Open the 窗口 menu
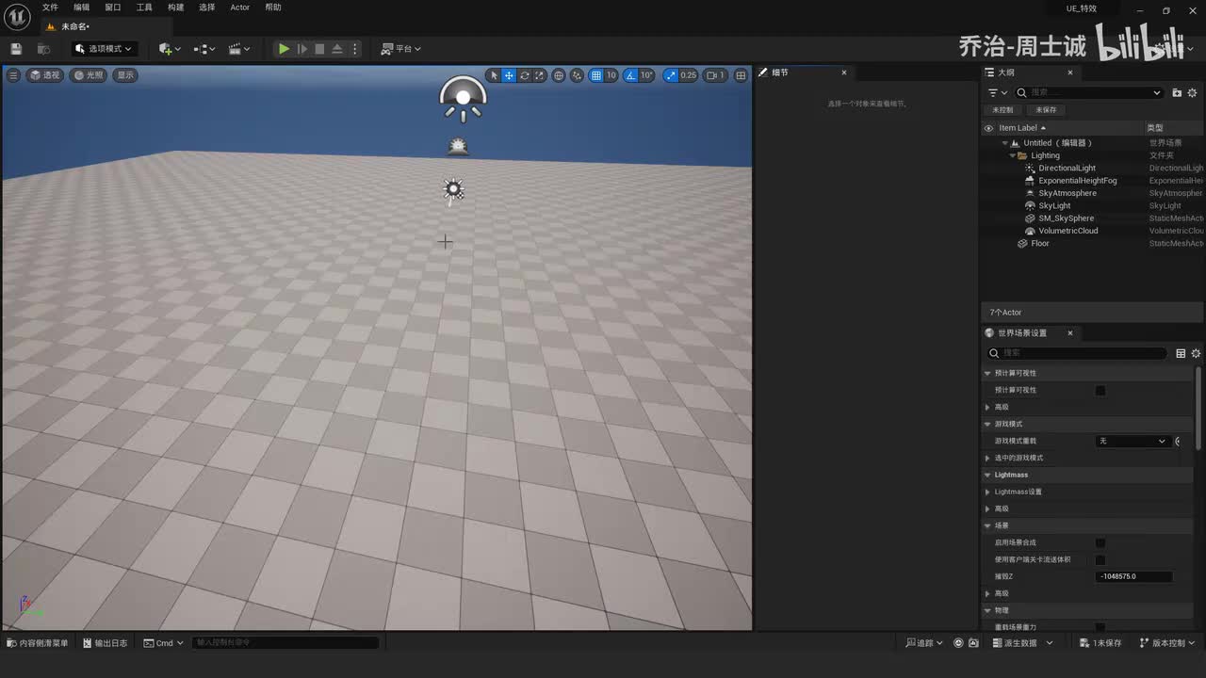The image size is (1206, 678). [113, 8]
